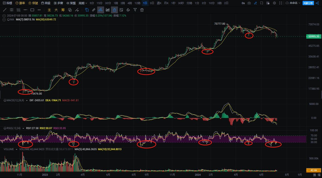This screenshot has width=322, height=178.
Task: Toggle the highlighted brush drawing tool
Action: (101, 10)
